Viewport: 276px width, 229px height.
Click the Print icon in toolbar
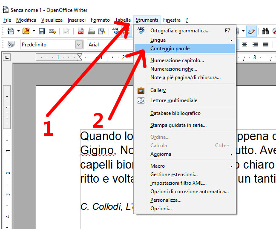91,31
